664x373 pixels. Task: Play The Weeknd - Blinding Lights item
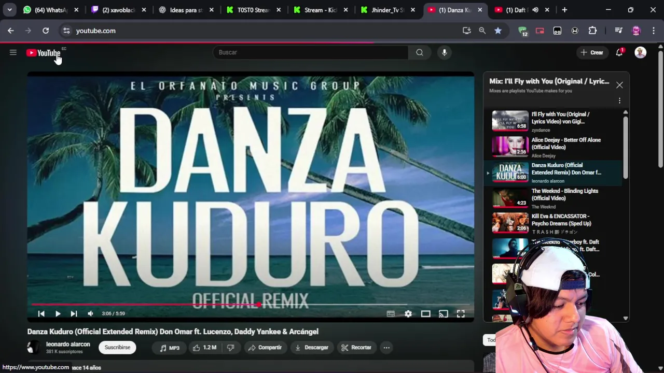[552, 198]
